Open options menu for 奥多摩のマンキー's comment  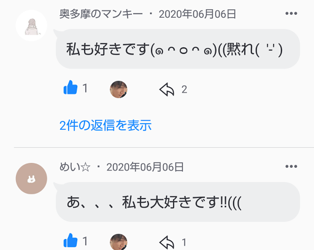(x=291, y=13)
